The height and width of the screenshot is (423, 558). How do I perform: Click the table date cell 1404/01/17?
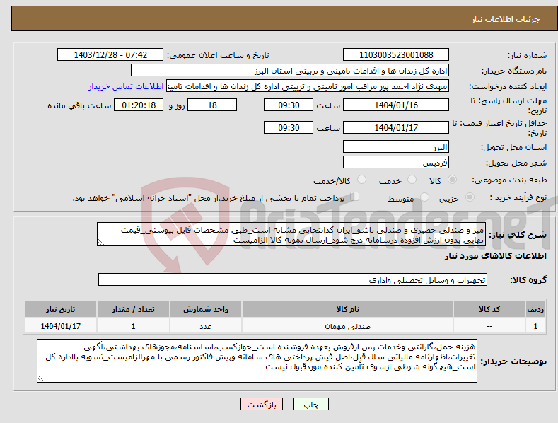(x=61, y=326)
